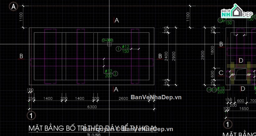Screen dimensions: 256x136
Task: Select the ø12 150 rebar annotation
Action: (x=126, y=49)
